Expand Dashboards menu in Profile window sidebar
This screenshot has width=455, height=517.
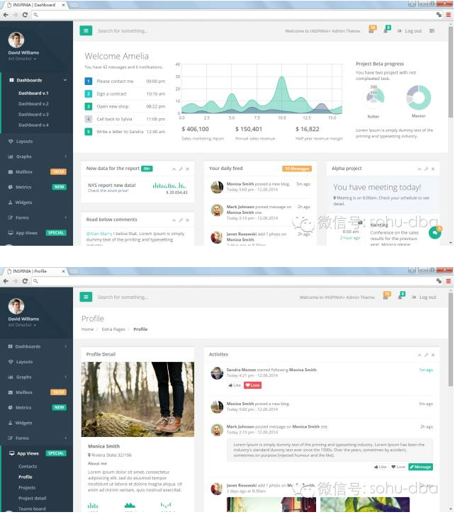click(x=36, y=346)
